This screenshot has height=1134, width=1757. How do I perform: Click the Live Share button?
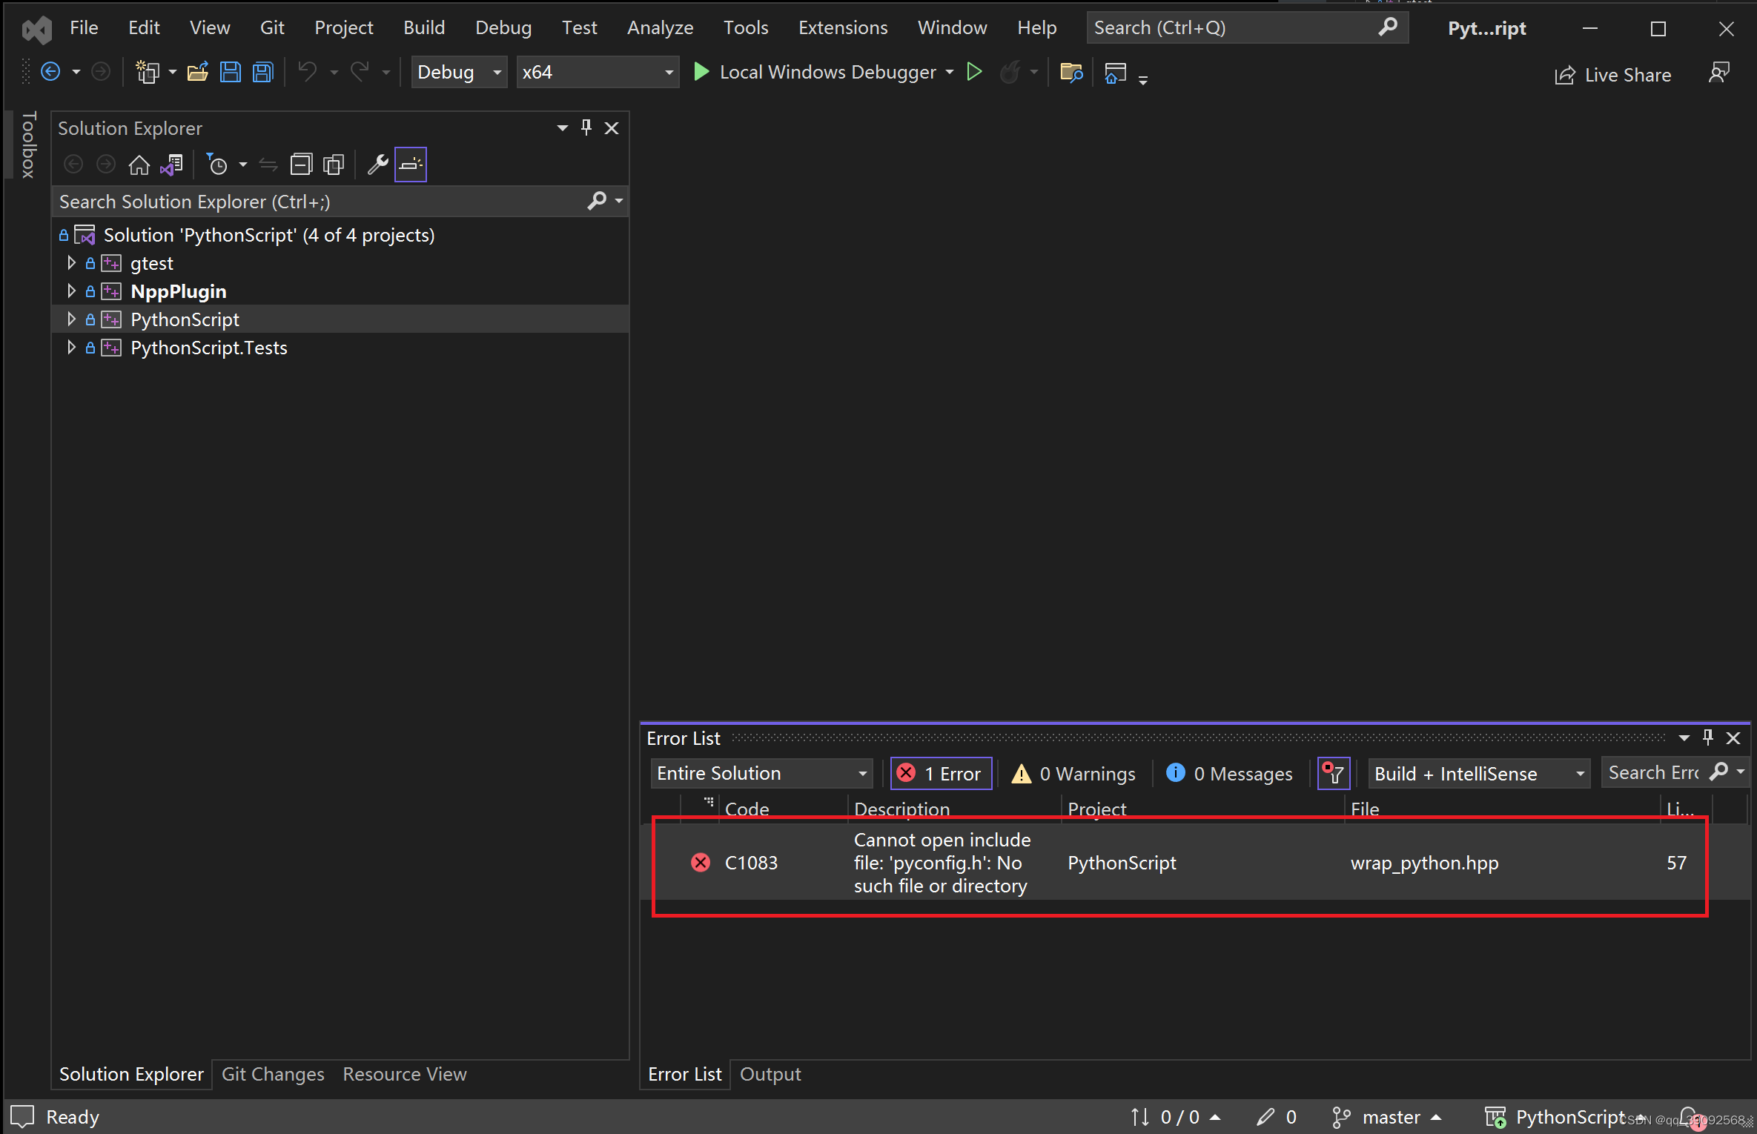[1613, 75]
